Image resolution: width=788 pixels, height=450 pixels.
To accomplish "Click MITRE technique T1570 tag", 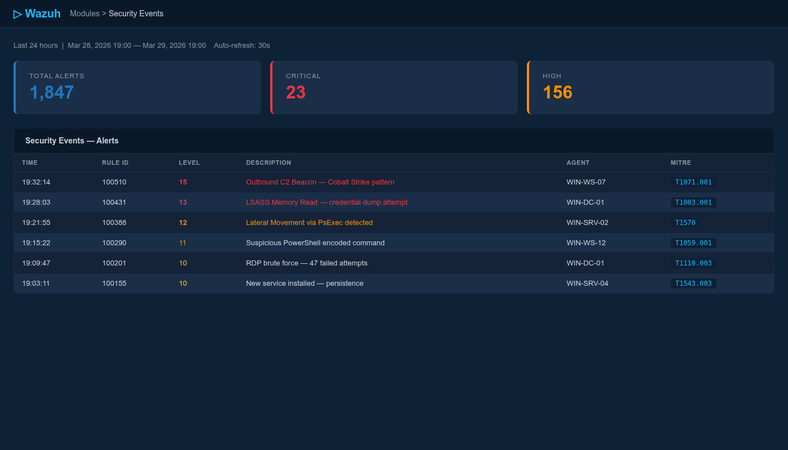I will click(685, 223).
